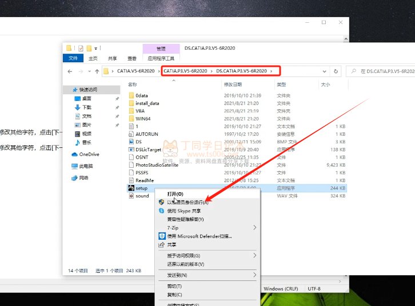Click the ReadMe text file icon
415x306 pixels.
(x=131, y=180)
